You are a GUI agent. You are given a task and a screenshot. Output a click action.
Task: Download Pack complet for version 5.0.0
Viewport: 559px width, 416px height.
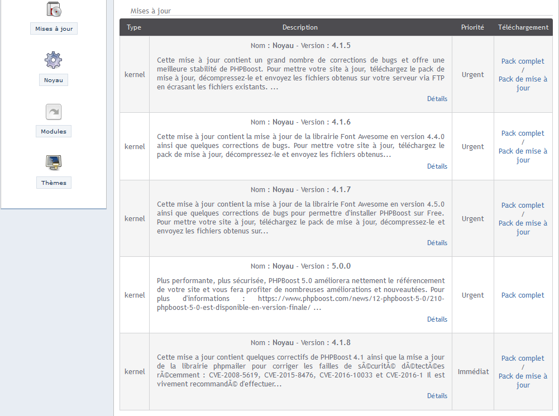523,295
